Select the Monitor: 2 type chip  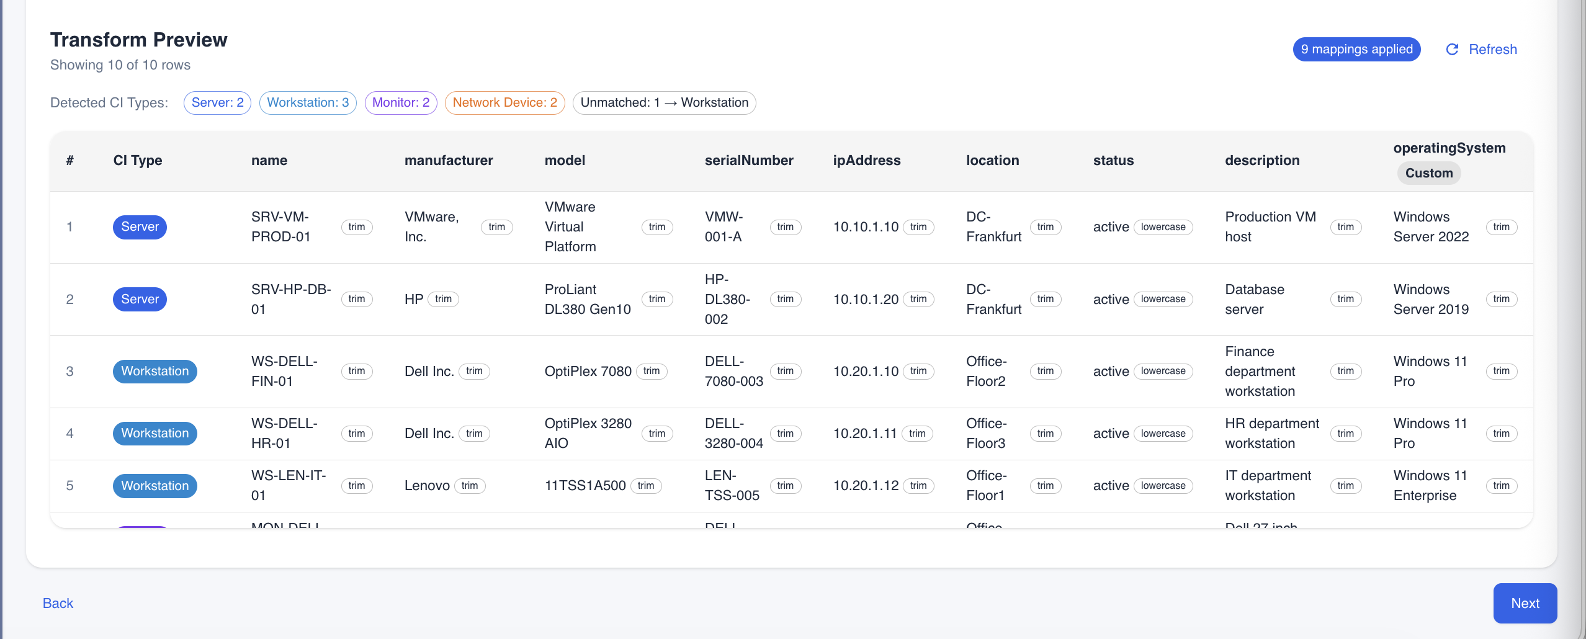tap(401, 103)
